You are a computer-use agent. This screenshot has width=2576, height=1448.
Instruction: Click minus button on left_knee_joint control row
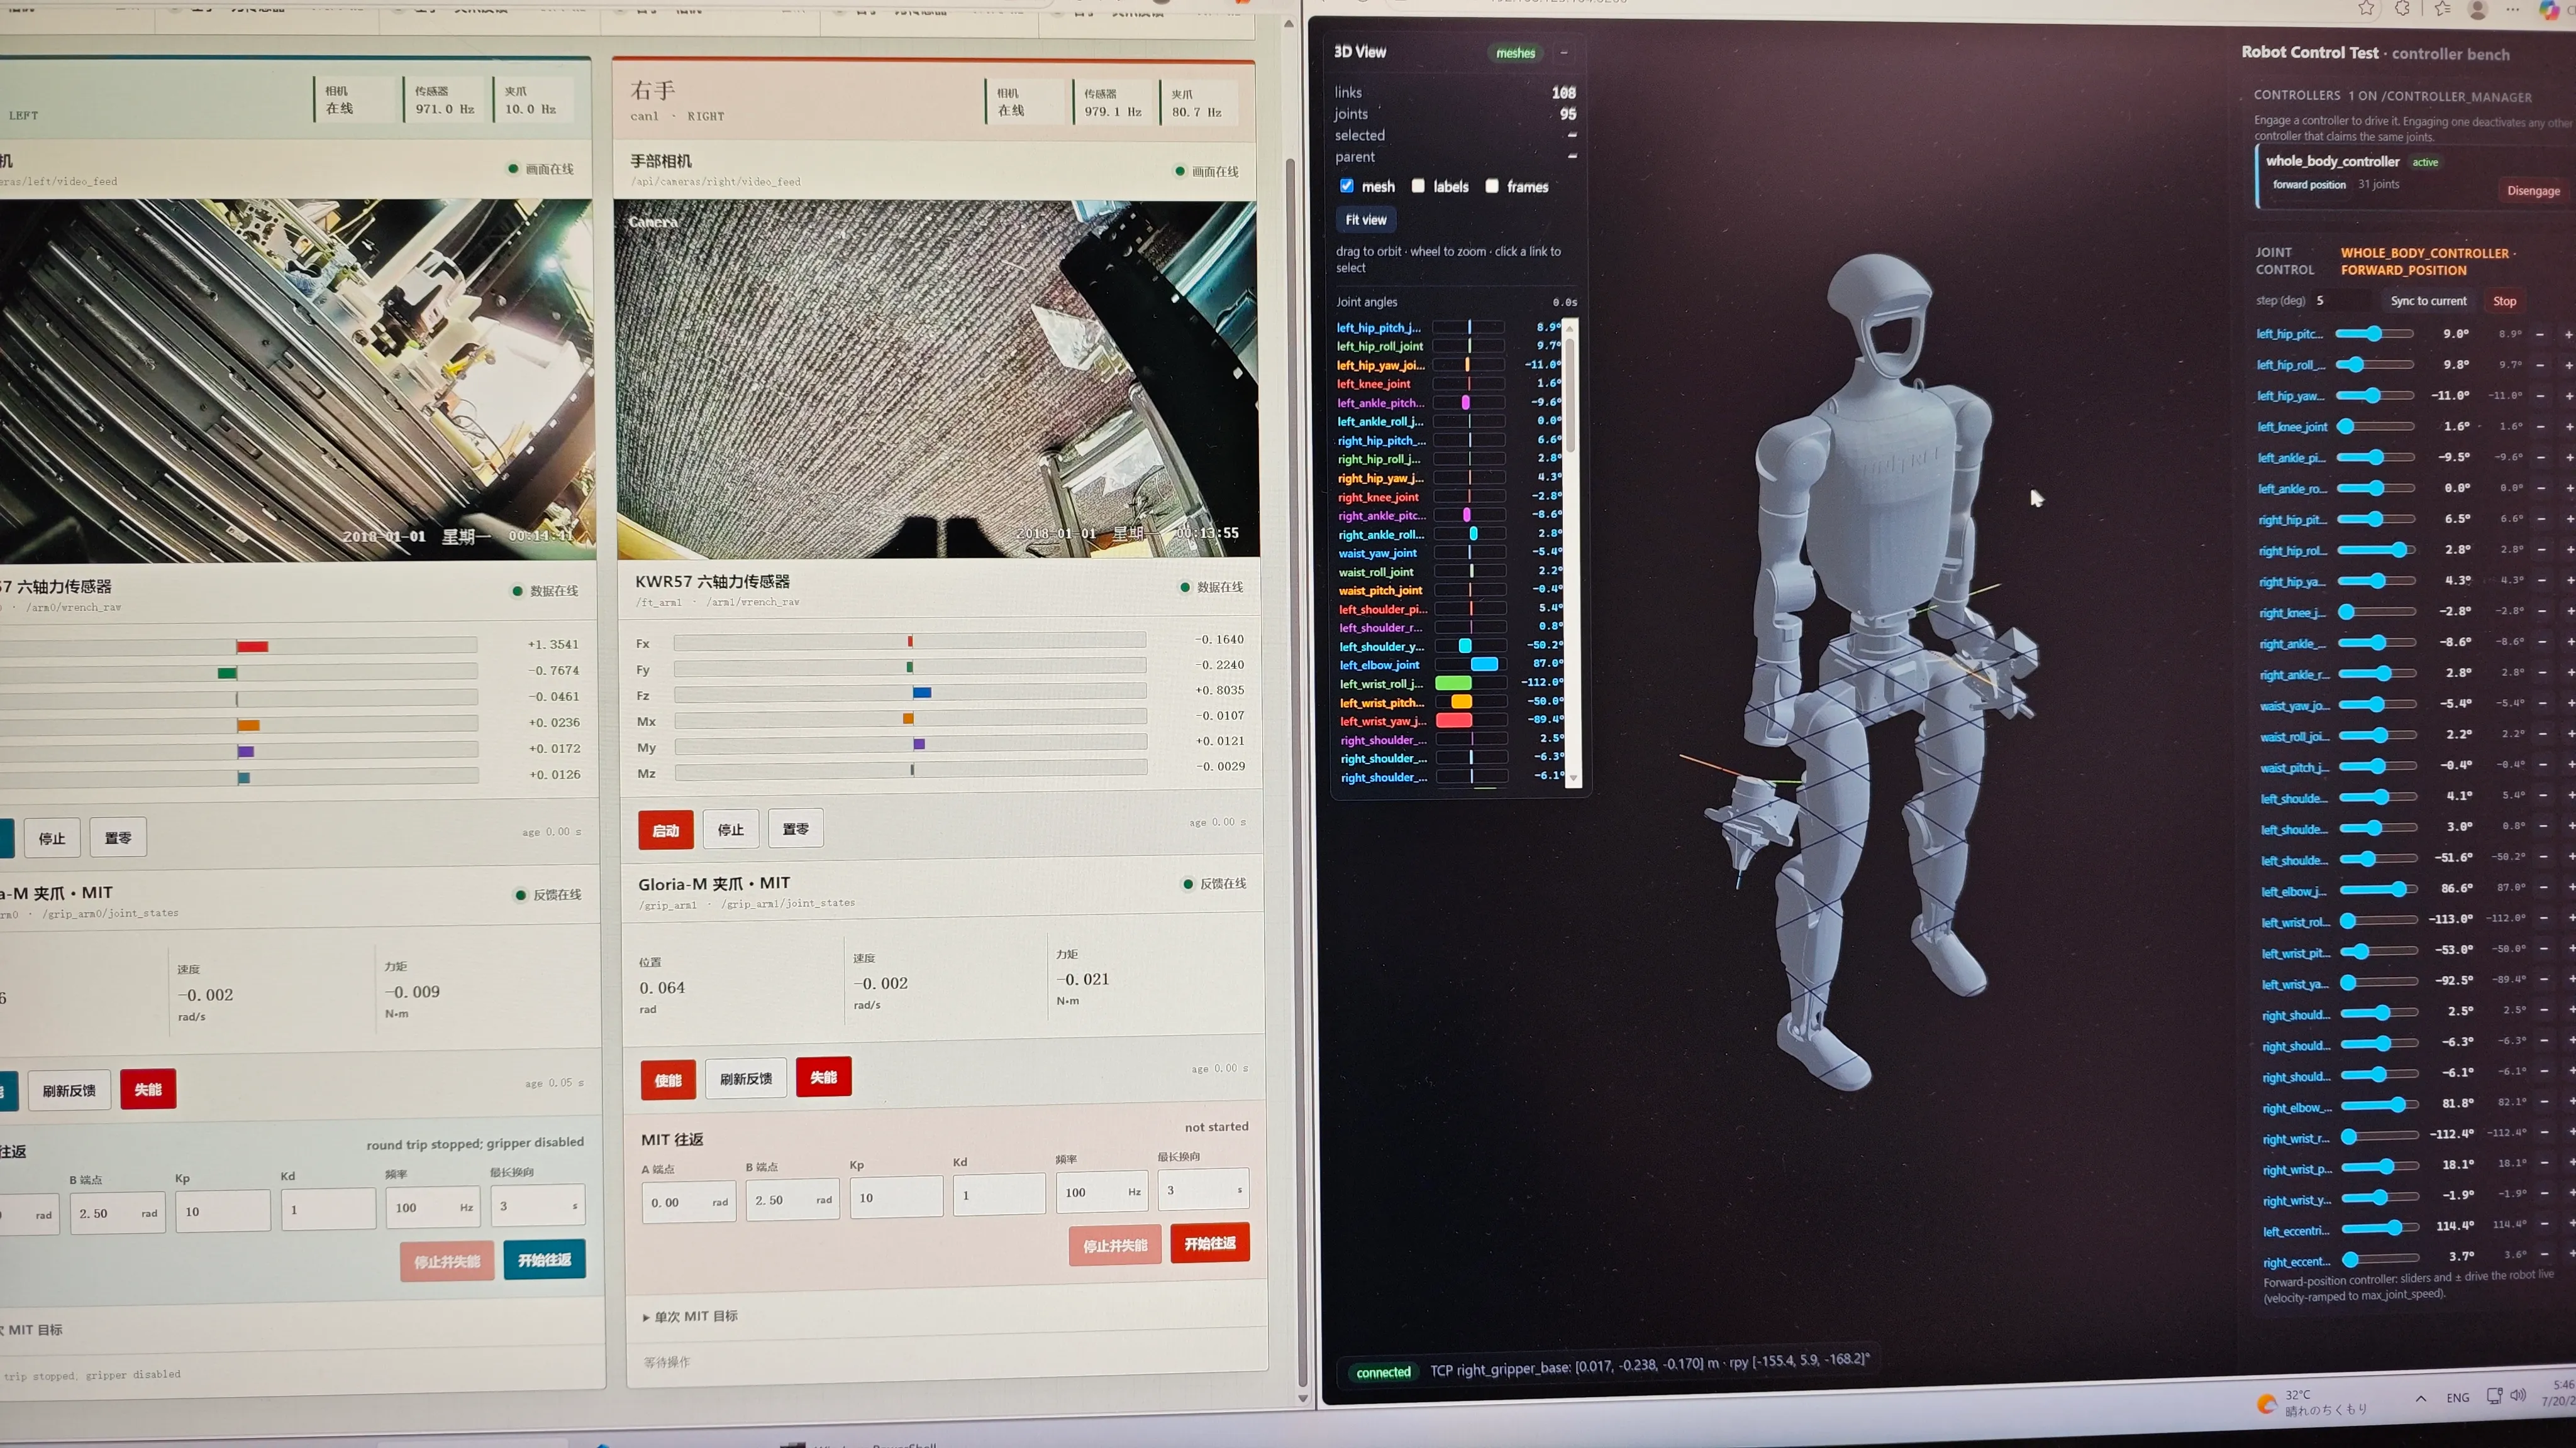coord(2540,427)
